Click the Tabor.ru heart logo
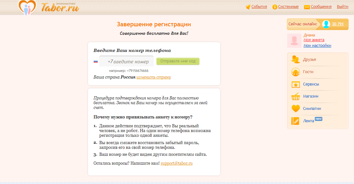This screenshot has height=184, width=354. 28,7
